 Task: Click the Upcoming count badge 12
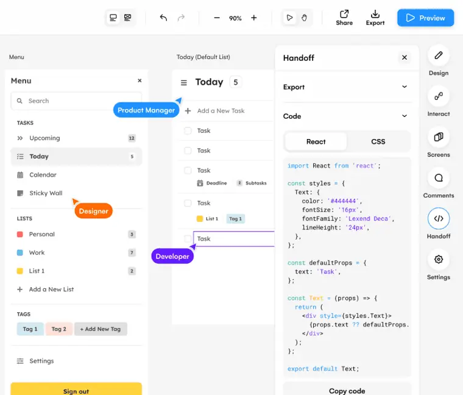132,138
